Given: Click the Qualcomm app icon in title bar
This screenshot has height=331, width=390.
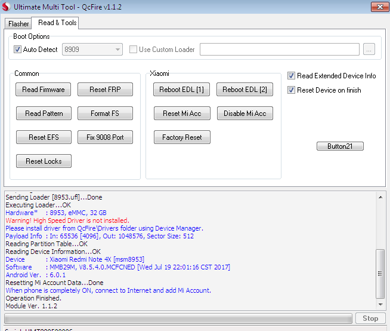Looking at the screenshot, I should click(7, 7).
